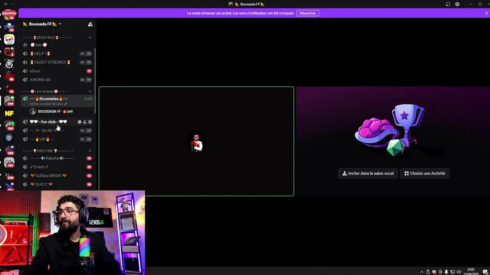Add a channel to FREE FIRE category

(x=90, y=151)
